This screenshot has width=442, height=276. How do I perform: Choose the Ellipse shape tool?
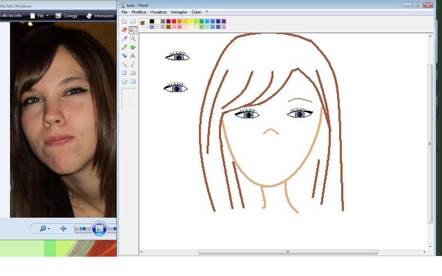124,82
